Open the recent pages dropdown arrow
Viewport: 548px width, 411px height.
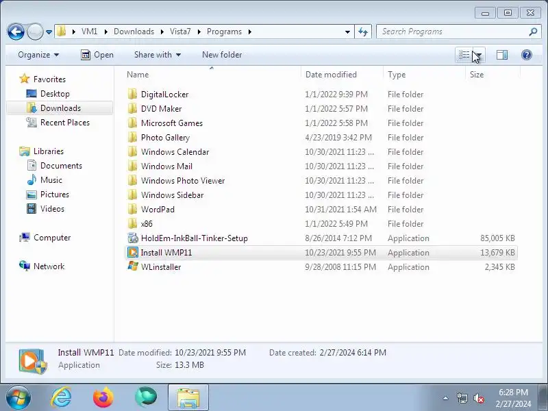coord(49,32)
